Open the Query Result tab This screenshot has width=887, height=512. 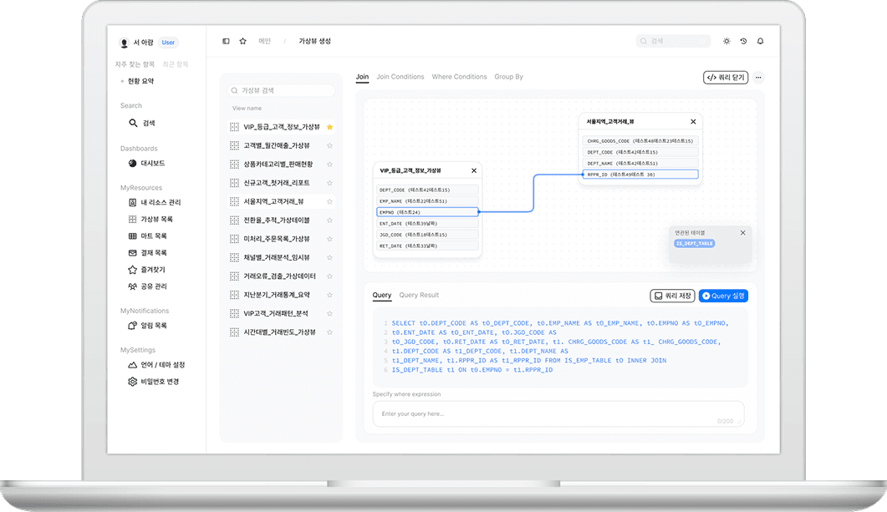pyautogui.click(x=419, y=295)
